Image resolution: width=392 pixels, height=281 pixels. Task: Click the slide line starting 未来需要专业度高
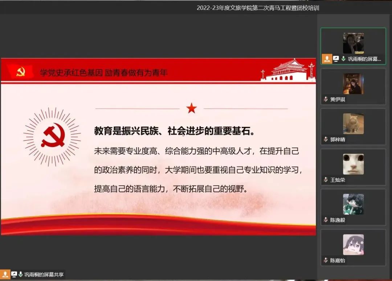click(196, 151)
